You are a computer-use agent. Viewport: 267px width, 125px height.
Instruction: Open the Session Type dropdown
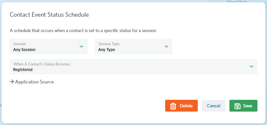click(133, 46)
